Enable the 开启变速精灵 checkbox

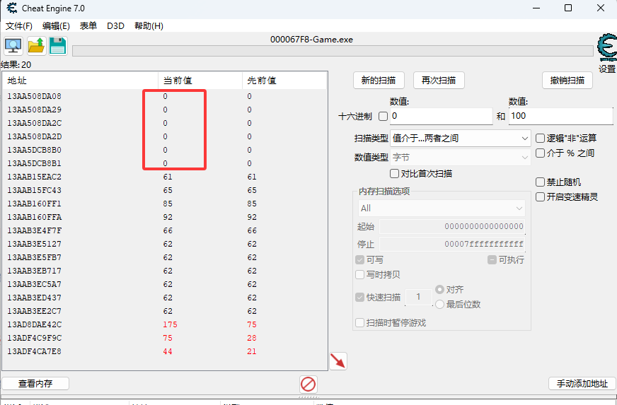point(541,196)
